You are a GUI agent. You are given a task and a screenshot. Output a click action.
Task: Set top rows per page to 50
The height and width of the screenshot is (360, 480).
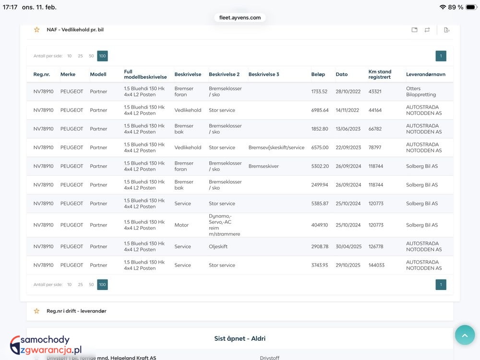[91, 56]
